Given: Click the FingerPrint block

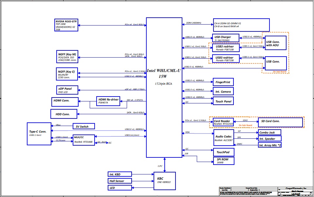Looking at the screenshot, I should [x=223, y=82].
